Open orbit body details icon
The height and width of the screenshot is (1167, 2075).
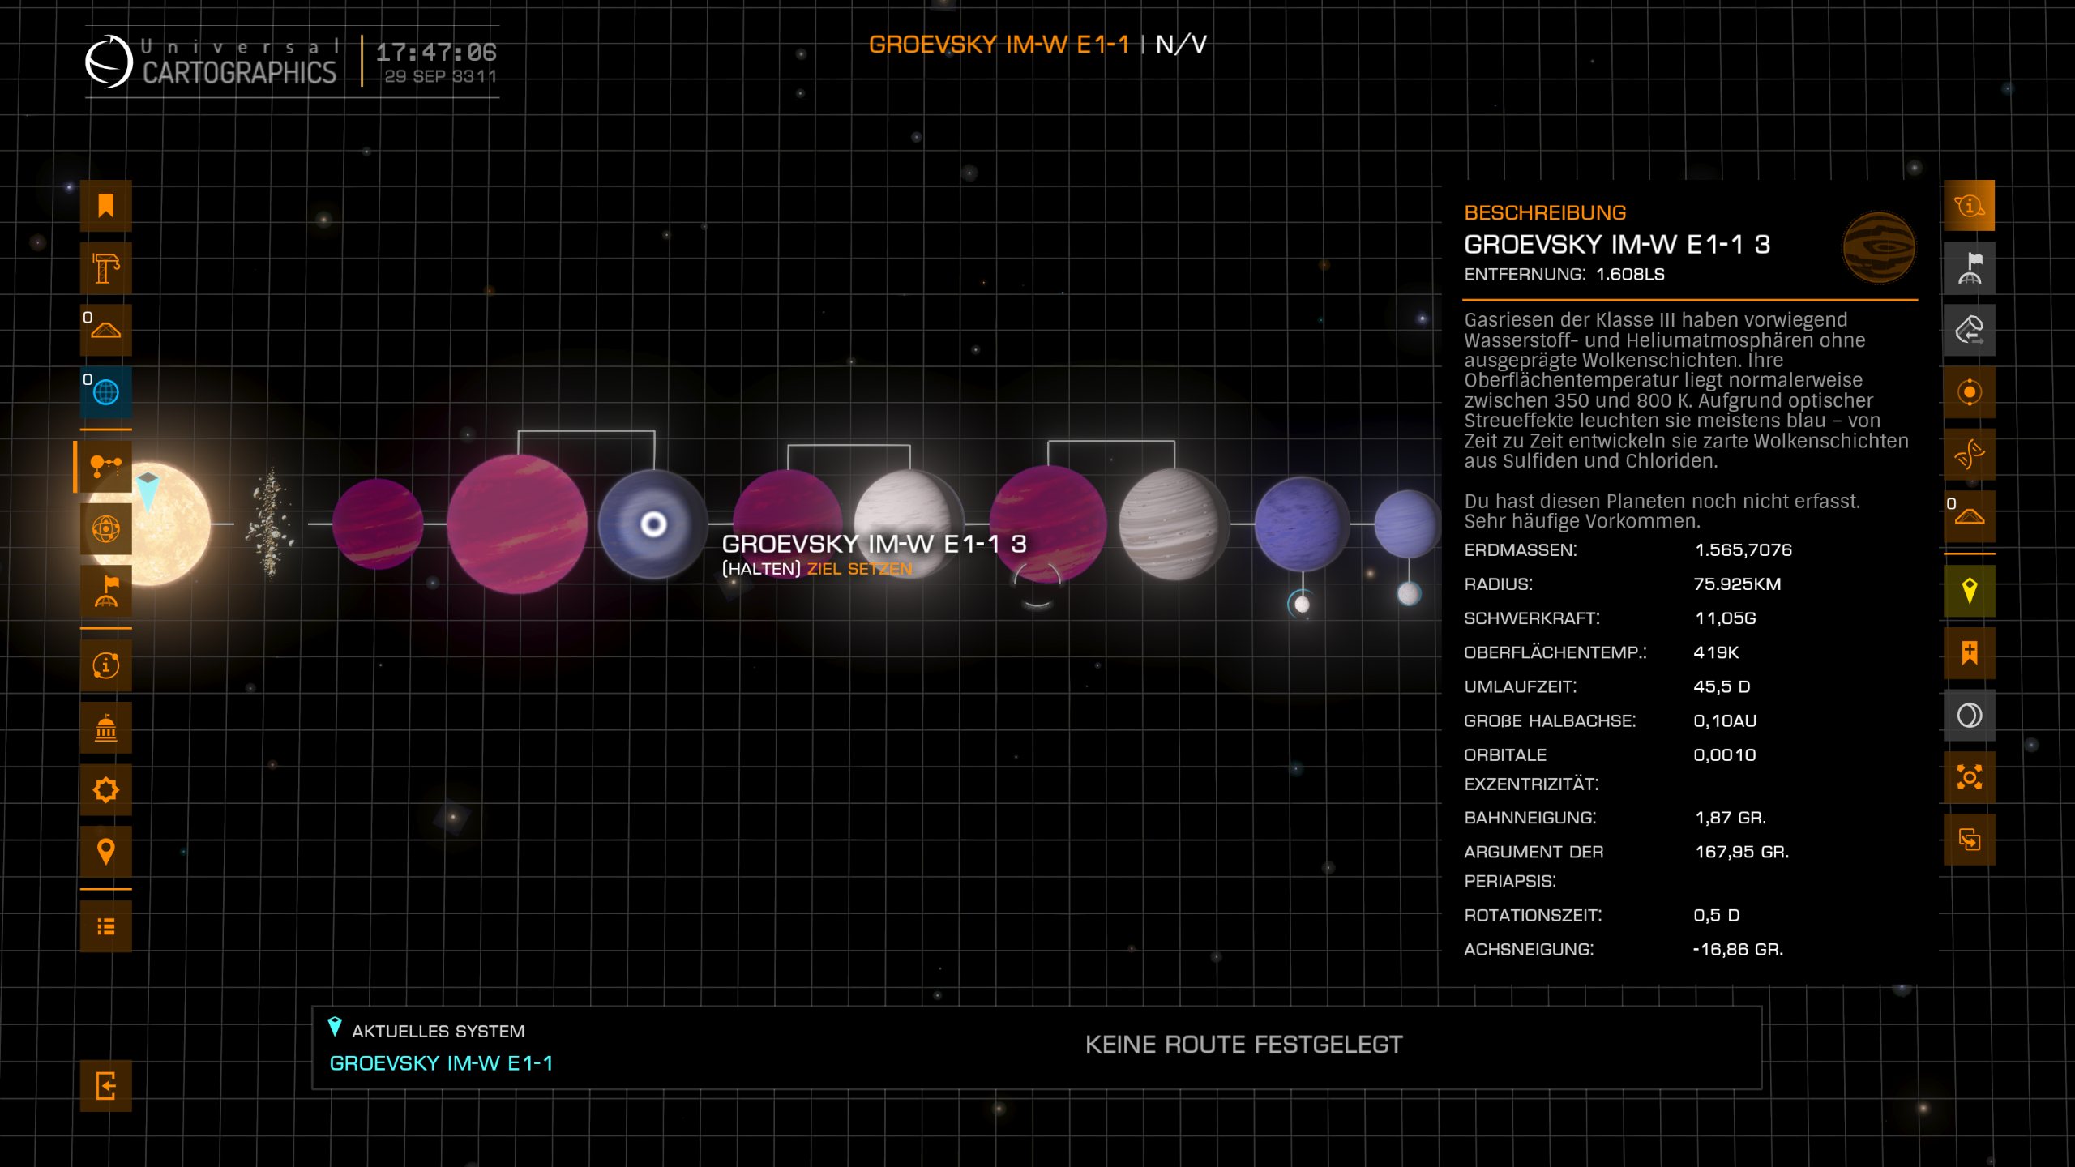pos(1969,392)
